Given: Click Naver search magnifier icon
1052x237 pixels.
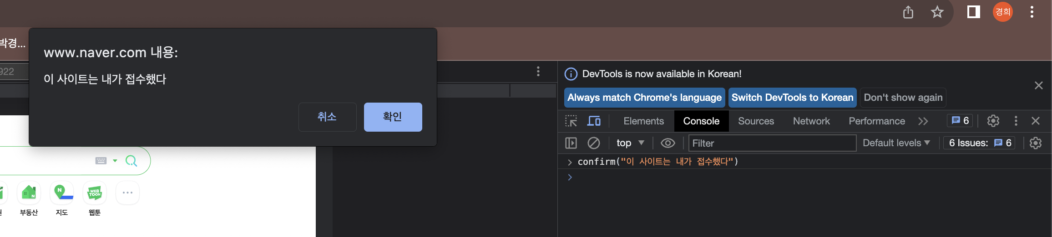Looking at the screenshot, I should point(131,161).
